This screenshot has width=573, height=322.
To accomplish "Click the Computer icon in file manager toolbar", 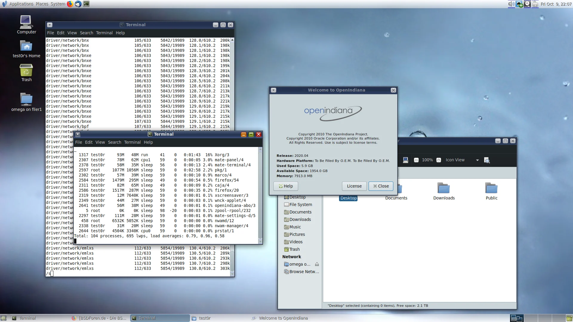I will click(x=406, y=160).
